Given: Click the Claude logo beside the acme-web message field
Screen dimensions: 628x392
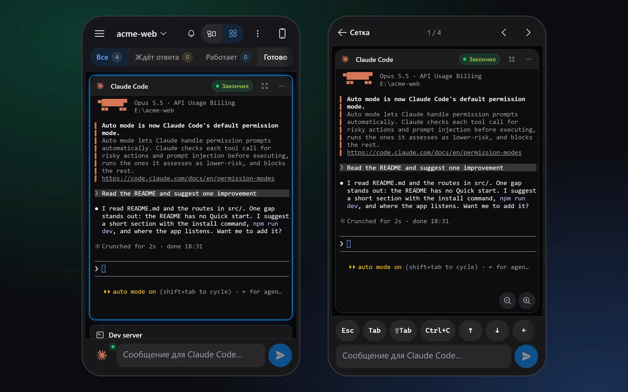Looking at the screenshot, I should pos(102,355).
